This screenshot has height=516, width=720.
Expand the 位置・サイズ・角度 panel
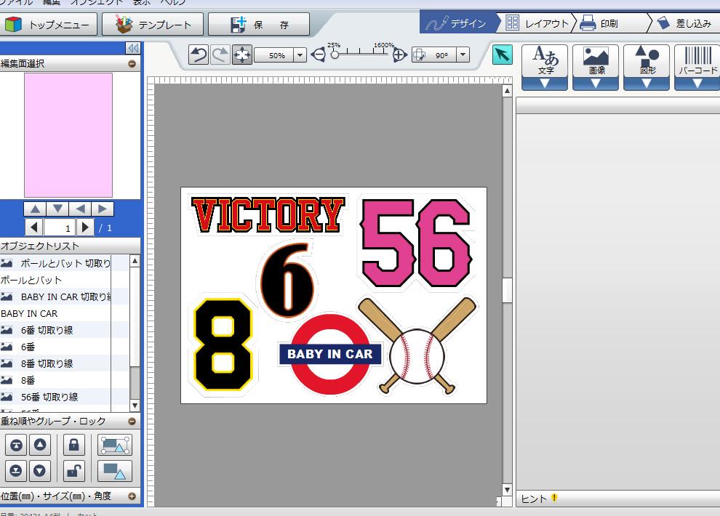(x=132, y=496)
